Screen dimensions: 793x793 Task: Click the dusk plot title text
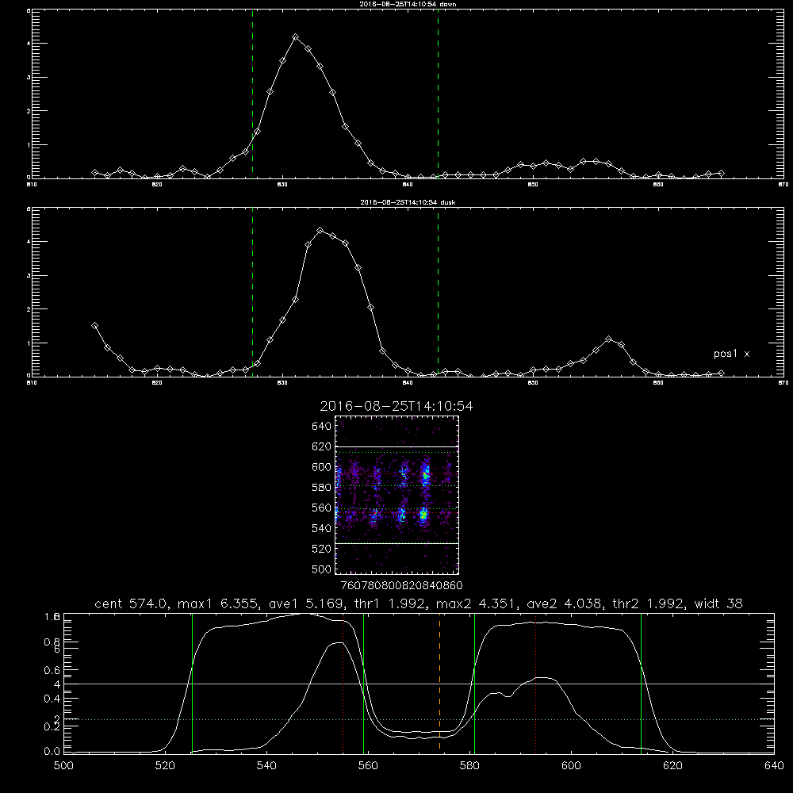pyautogui.click(x=408, y=202)
